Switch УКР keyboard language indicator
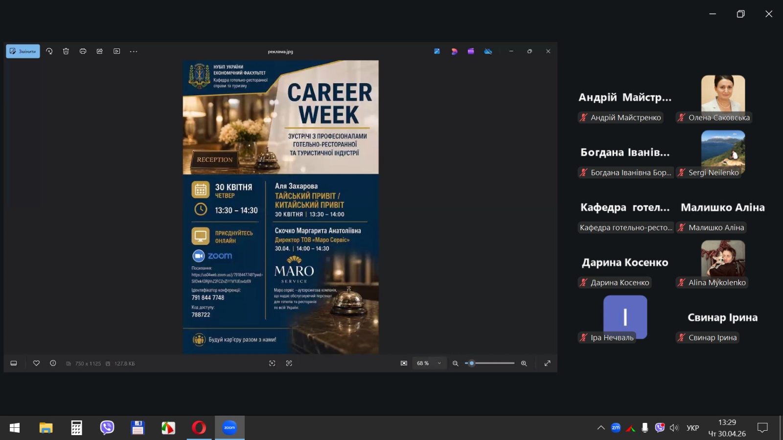This screenshot has height=440, width=783. [692, 428]
